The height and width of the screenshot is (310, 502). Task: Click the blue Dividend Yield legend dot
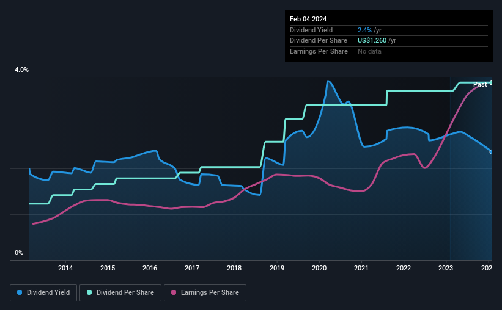20,292
